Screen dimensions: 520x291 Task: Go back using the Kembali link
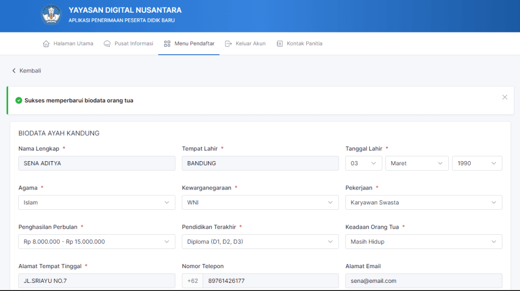26,70
